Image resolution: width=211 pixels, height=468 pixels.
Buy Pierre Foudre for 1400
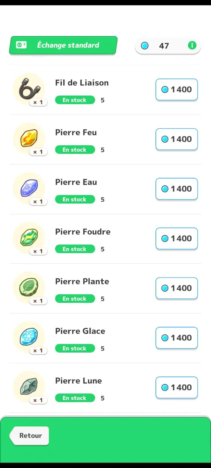177,238
